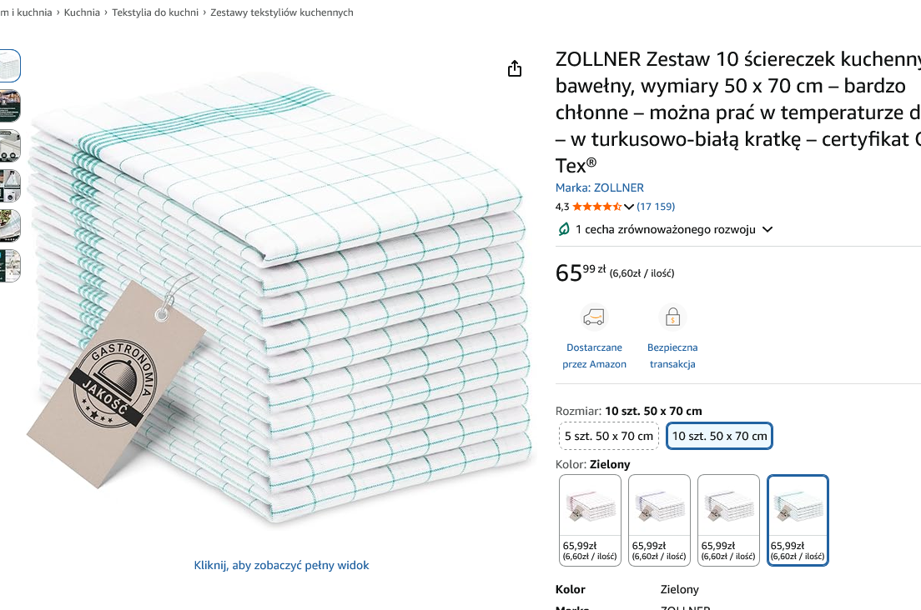This screenshot has height=610, width=921.
Task: Click the star rating icons
Action: [x=596, y=207]
